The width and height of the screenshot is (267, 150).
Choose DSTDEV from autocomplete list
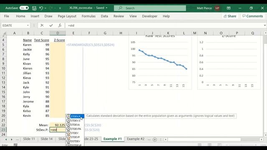(75, 141)
